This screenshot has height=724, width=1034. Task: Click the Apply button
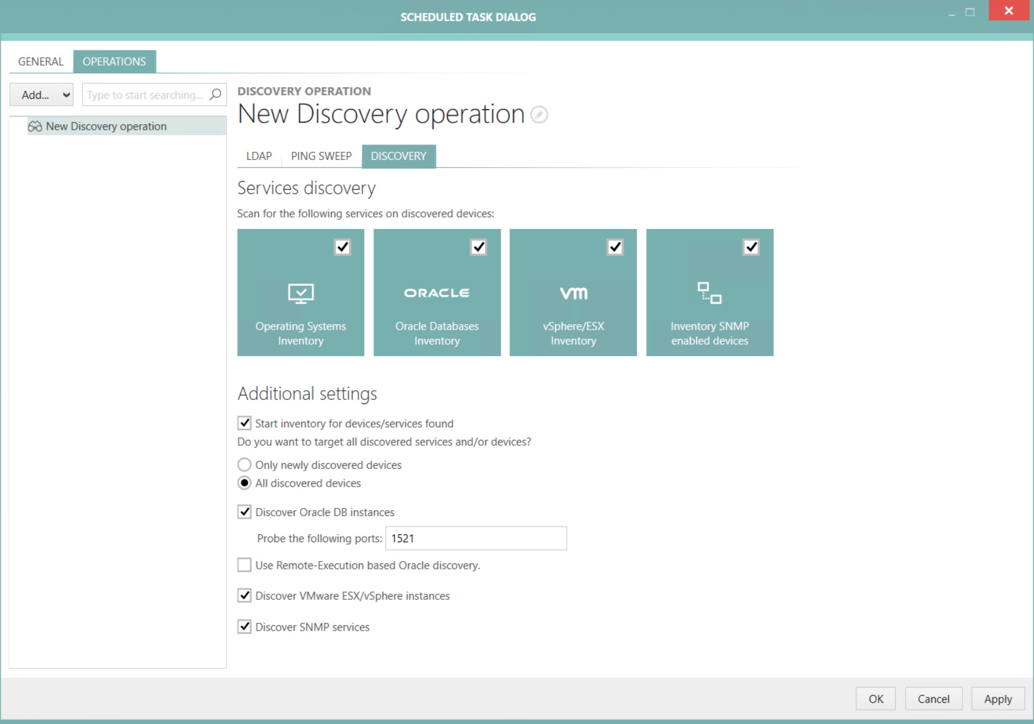pyautogui.click(x=998, y=699)
